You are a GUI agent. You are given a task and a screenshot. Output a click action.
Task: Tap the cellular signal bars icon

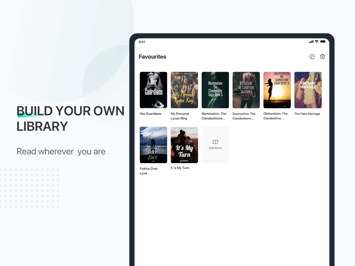click(x=311, y=41)
